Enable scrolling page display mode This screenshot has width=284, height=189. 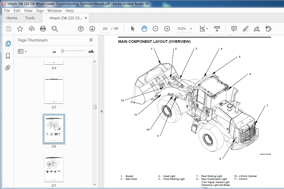point(217,29)
